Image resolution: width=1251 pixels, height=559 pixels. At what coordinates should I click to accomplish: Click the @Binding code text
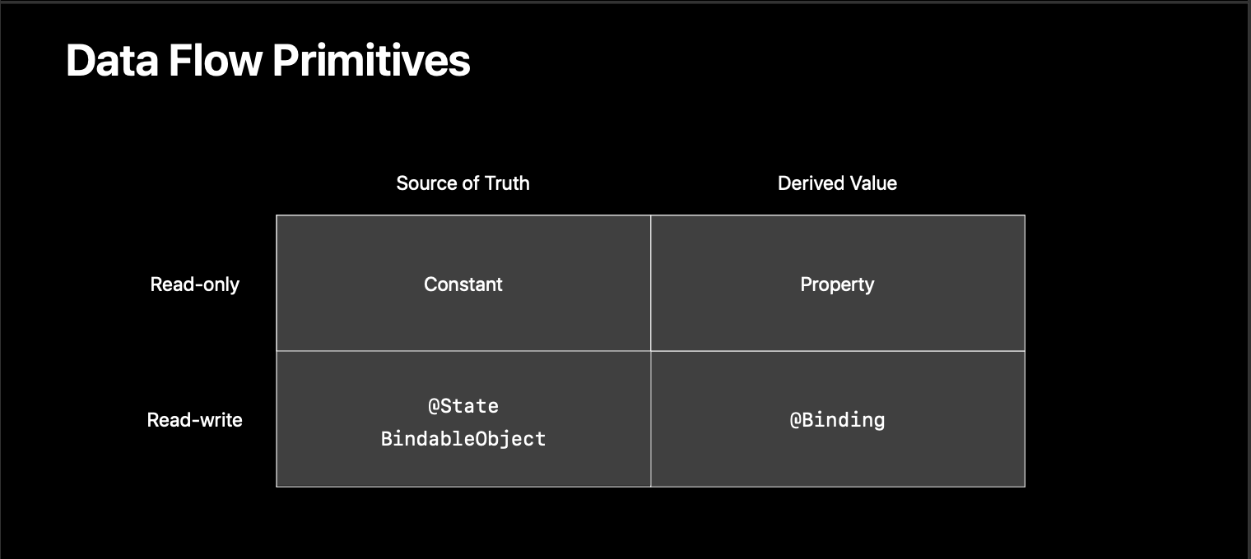click(x=837, y=420)
